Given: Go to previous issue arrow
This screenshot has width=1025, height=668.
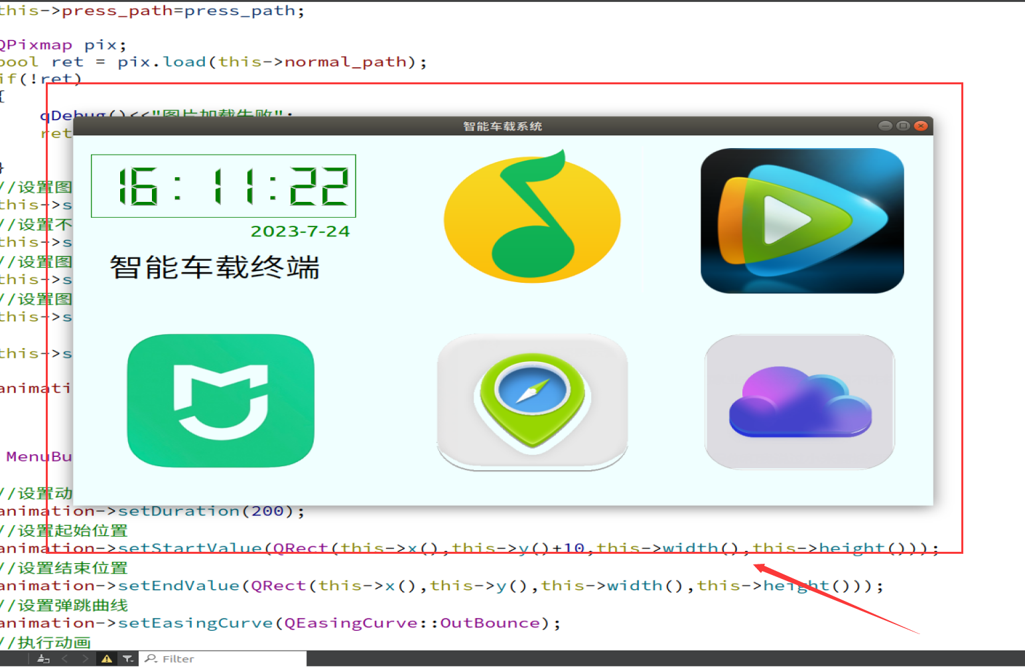Looking at the screenshot, I should click(x=64, y=659).
